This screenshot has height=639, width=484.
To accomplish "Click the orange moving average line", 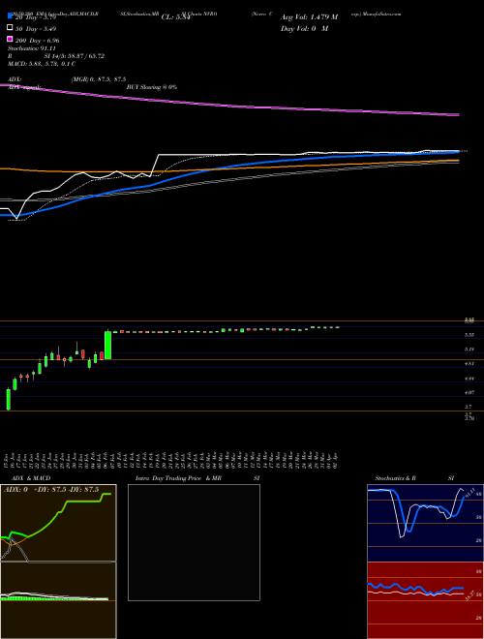I will pyautogui.click(x=228, y=167).
